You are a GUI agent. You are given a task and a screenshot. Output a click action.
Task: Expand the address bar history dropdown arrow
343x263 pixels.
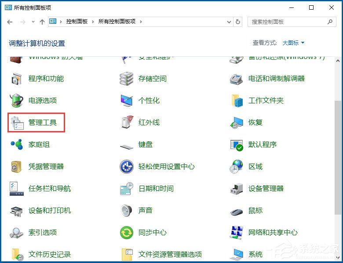[x=229, y=22]
